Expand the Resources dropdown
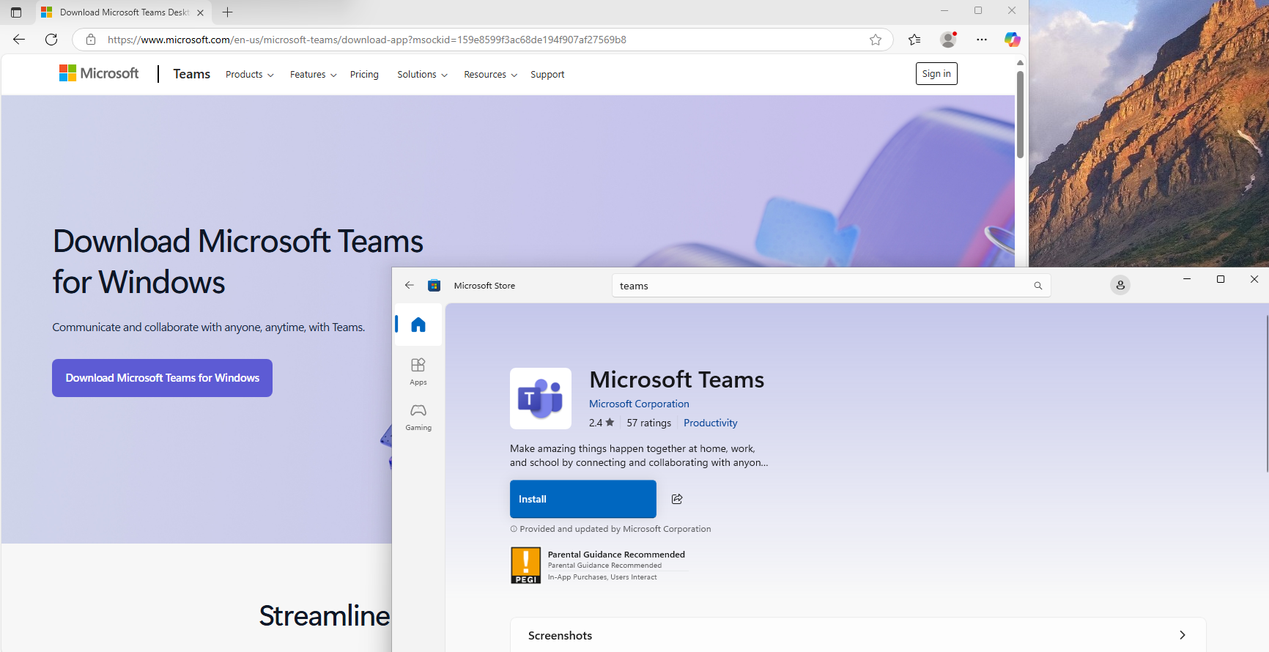This screenshot has width=1269, height=652. (x=491, y=75)
